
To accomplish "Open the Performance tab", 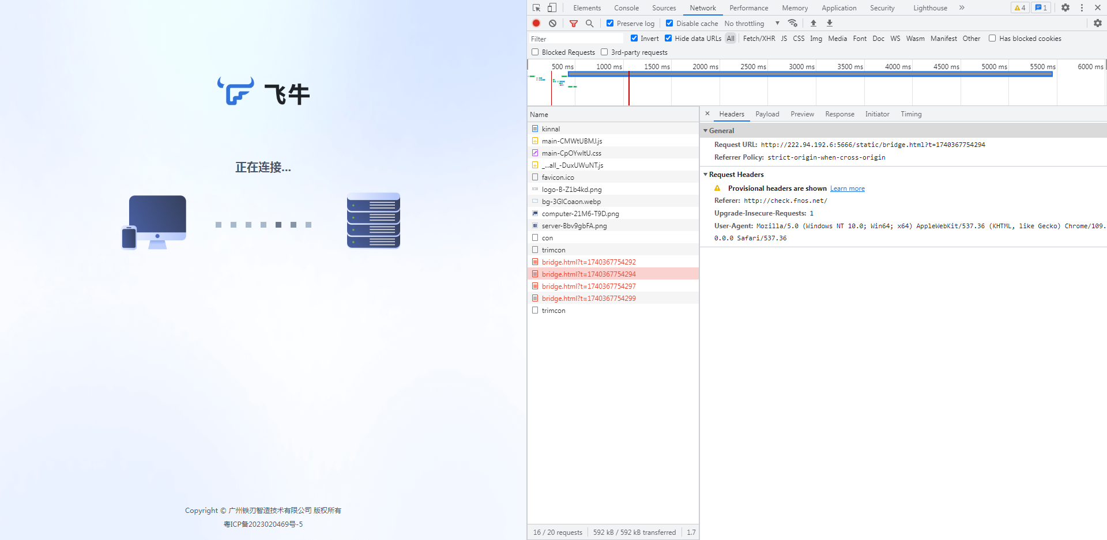I will point(748,7).
